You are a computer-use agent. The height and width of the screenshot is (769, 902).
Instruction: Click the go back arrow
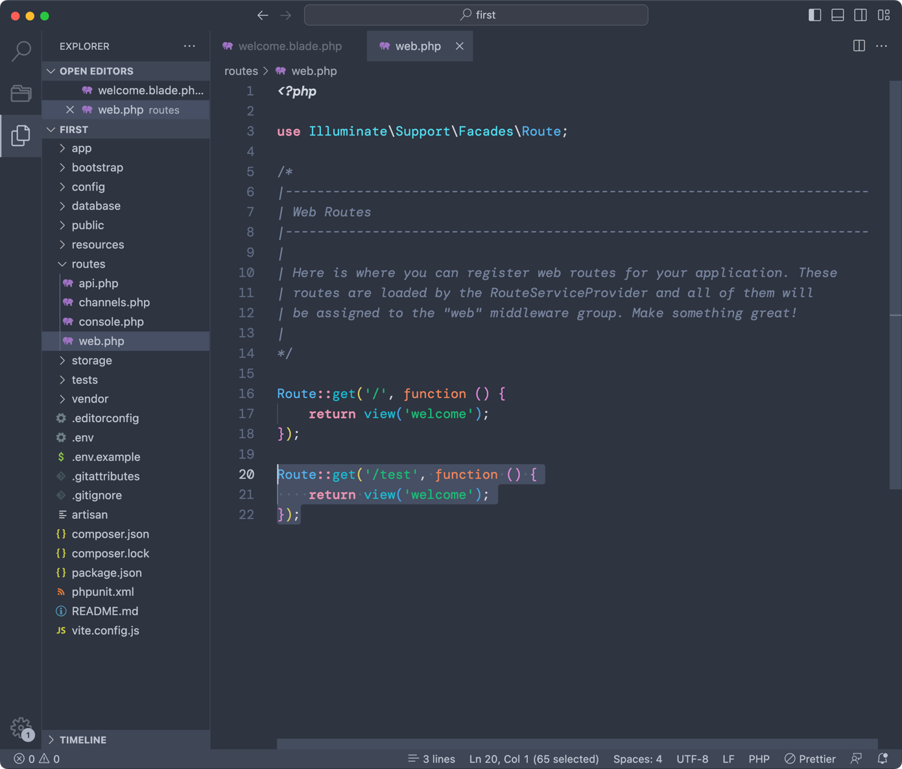[263, 15]
